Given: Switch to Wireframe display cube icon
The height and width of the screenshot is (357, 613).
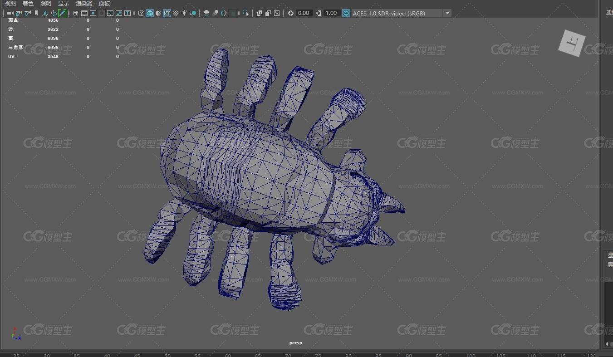Looking at the screenshot, I should click(141, 13).
